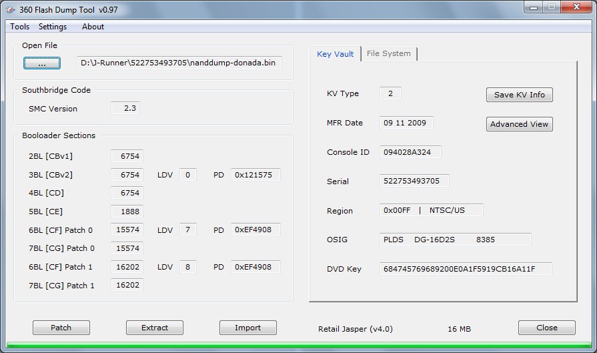
Task: Open the Advanced View button
Action: click(x=520, y=124)
